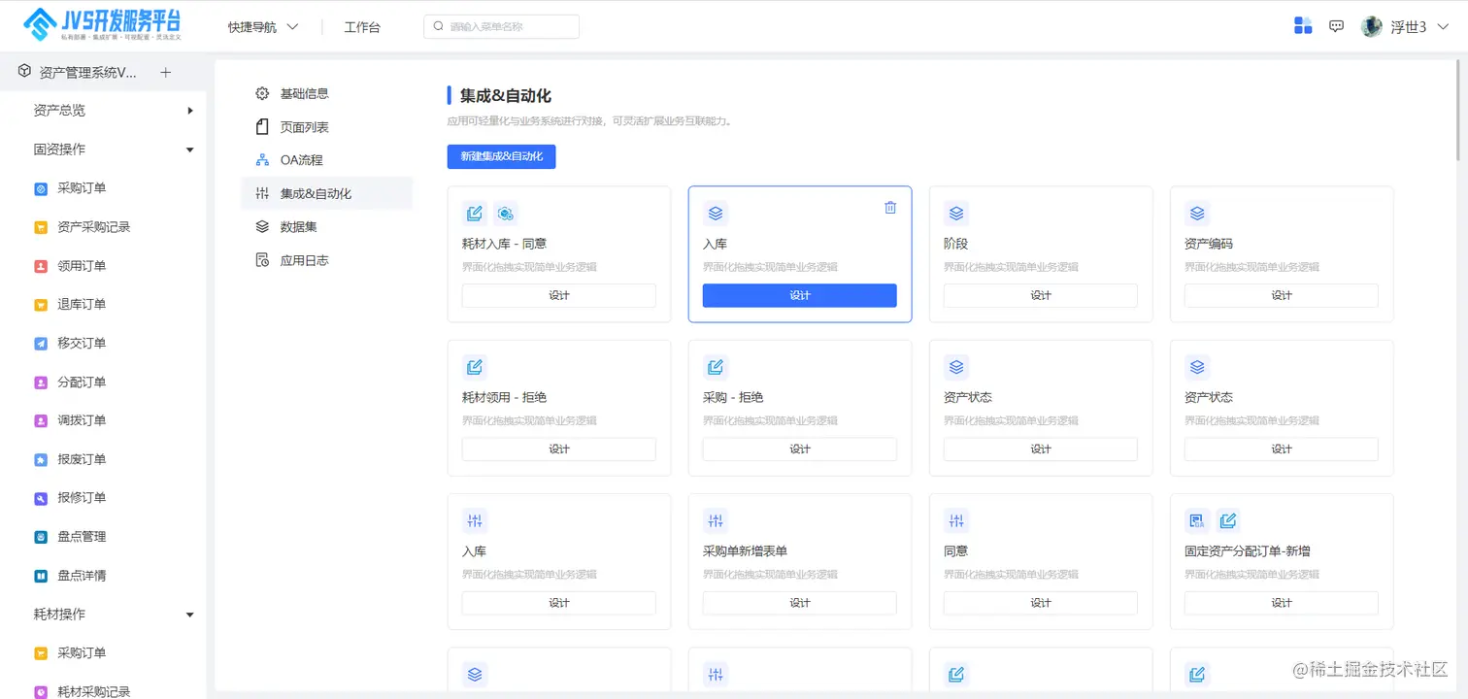Go to the OA流程 section

[327, 160]
